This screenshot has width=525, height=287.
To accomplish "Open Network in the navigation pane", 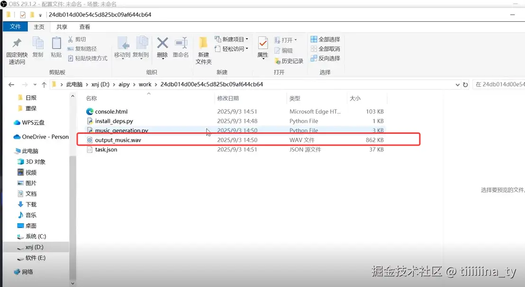I will 23,272.
